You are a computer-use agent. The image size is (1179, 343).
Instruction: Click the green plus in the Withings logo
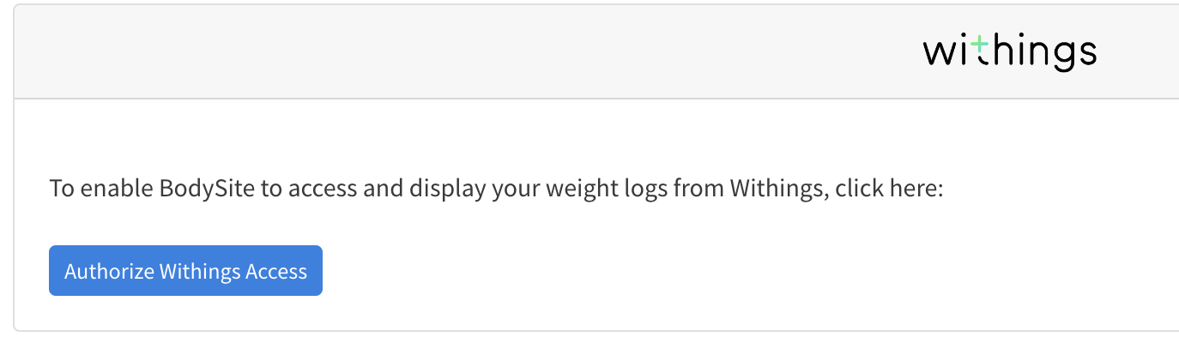[x=980, y=45]
